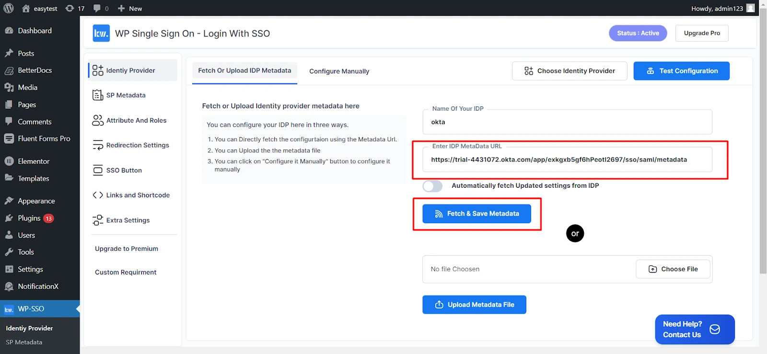Click the WP-SSO plugin icon in sidebar
767x354 pixels.
(x=9, y=309)
